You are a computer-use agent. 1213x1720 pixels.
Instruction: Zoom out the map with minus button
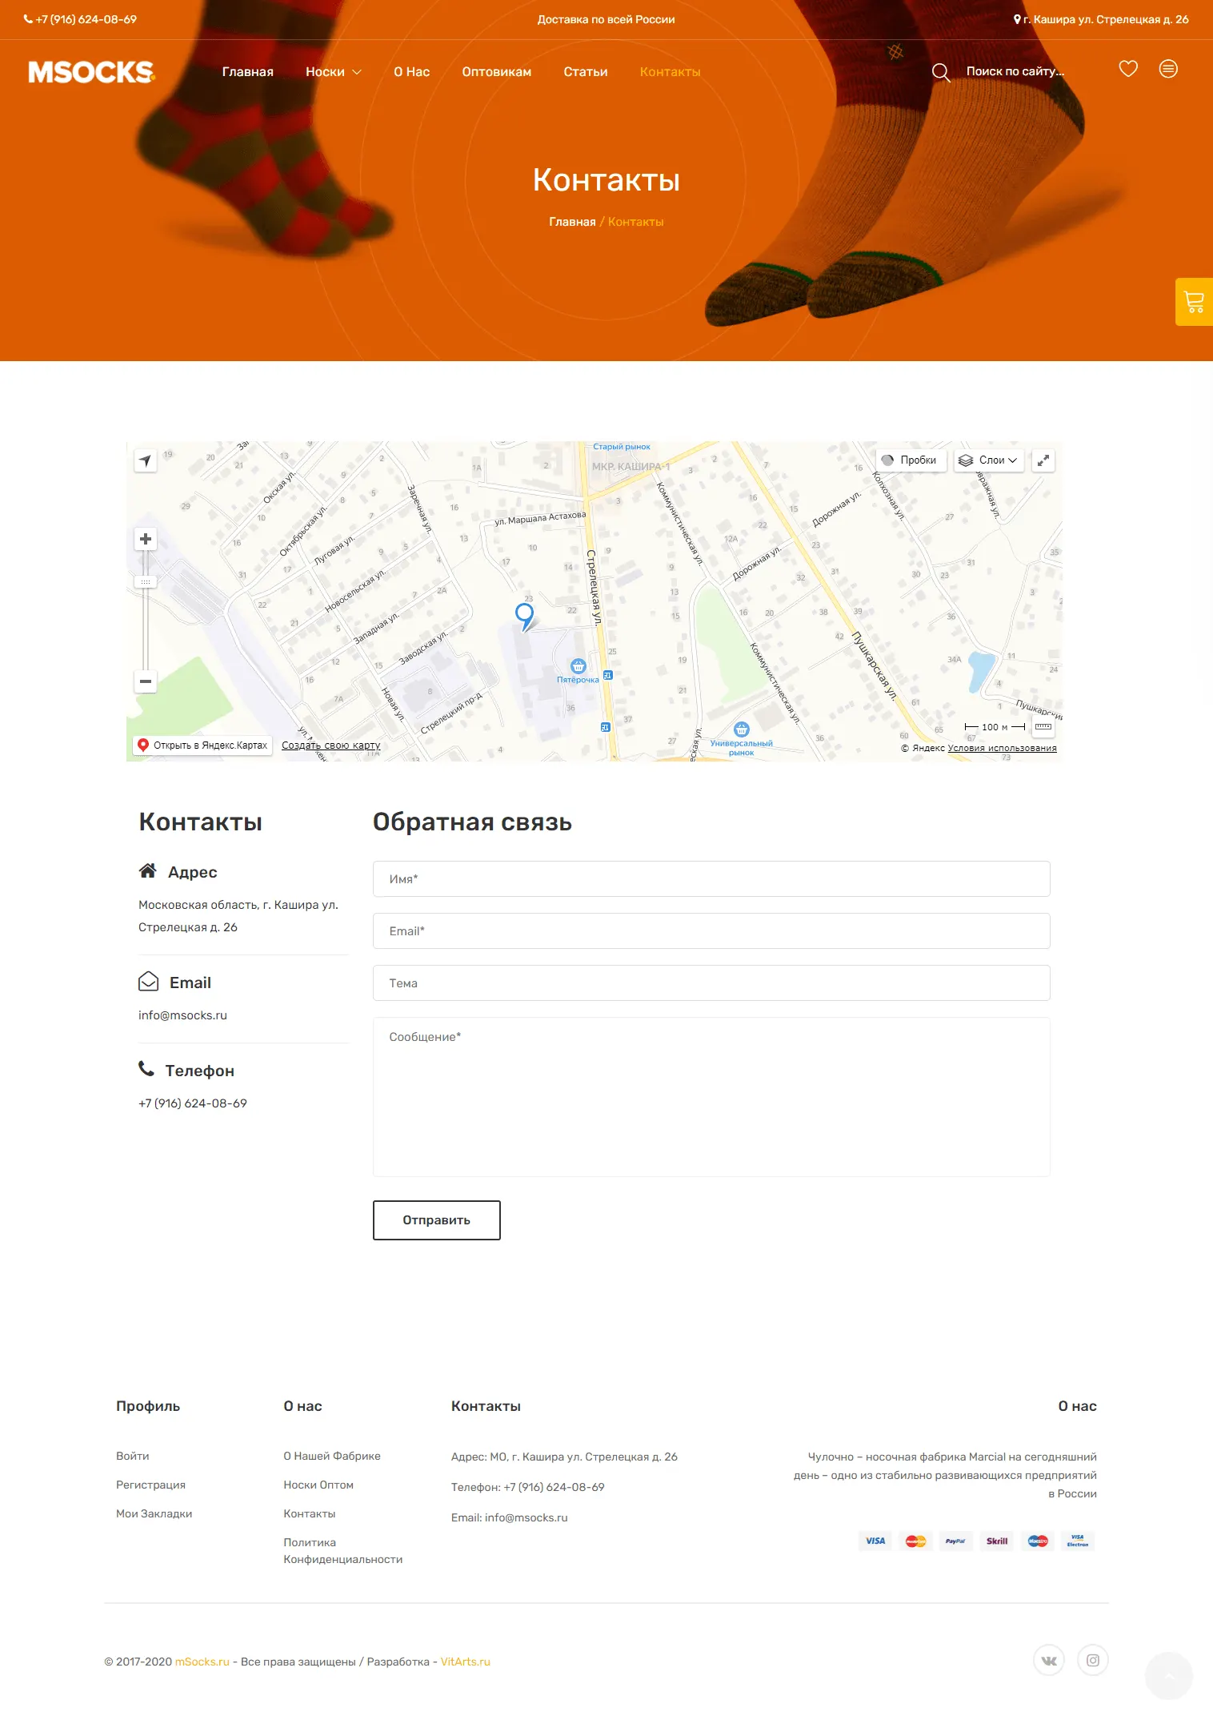tap(146, 681)
